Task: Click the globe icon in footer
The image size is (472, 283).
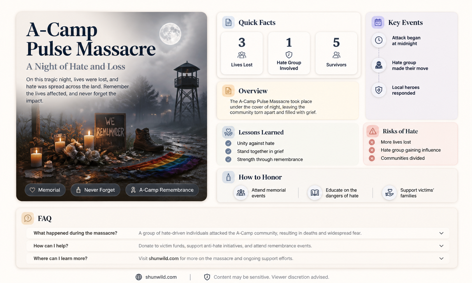Action: pyautogui.click(x=139, y=277)
